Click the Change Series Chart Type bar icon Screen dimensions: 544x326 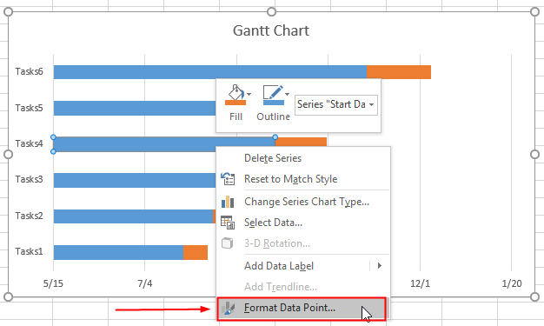228,202
